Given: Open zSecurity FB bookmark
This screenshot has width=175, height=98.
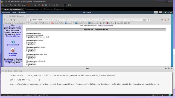Looking at the screenshot, I should click(x=70, y=23).
